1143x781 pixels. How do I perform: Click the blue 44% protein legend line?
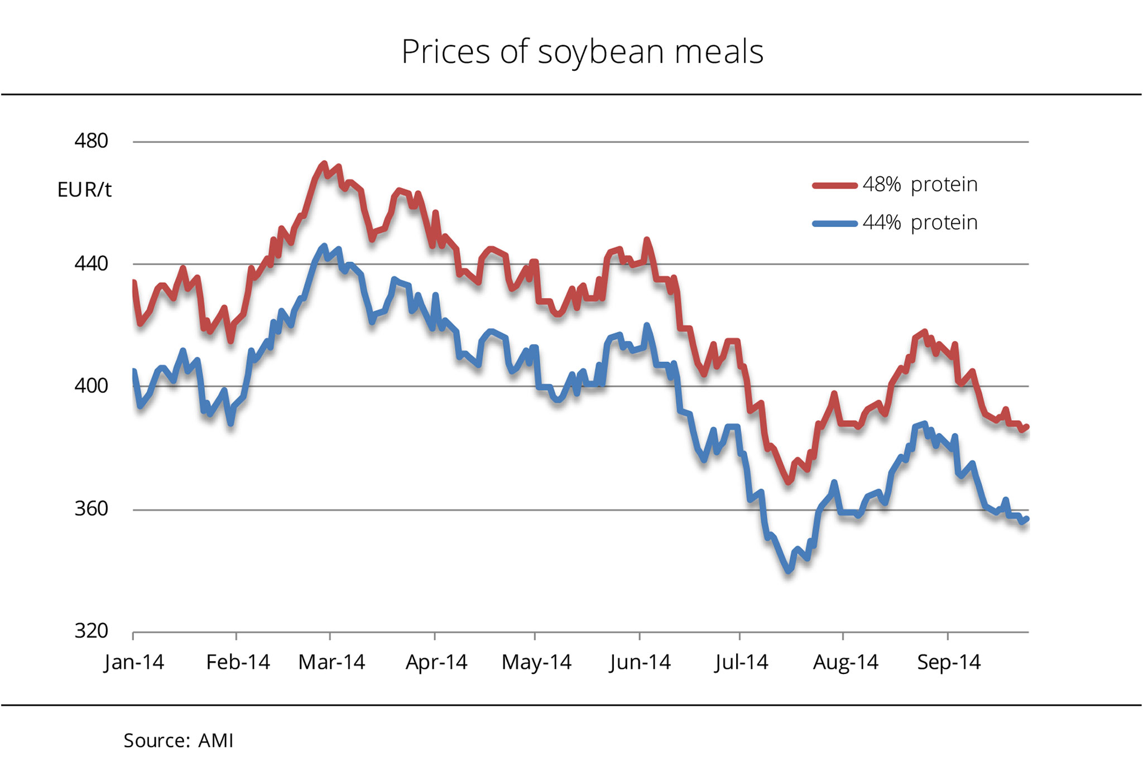834,224
